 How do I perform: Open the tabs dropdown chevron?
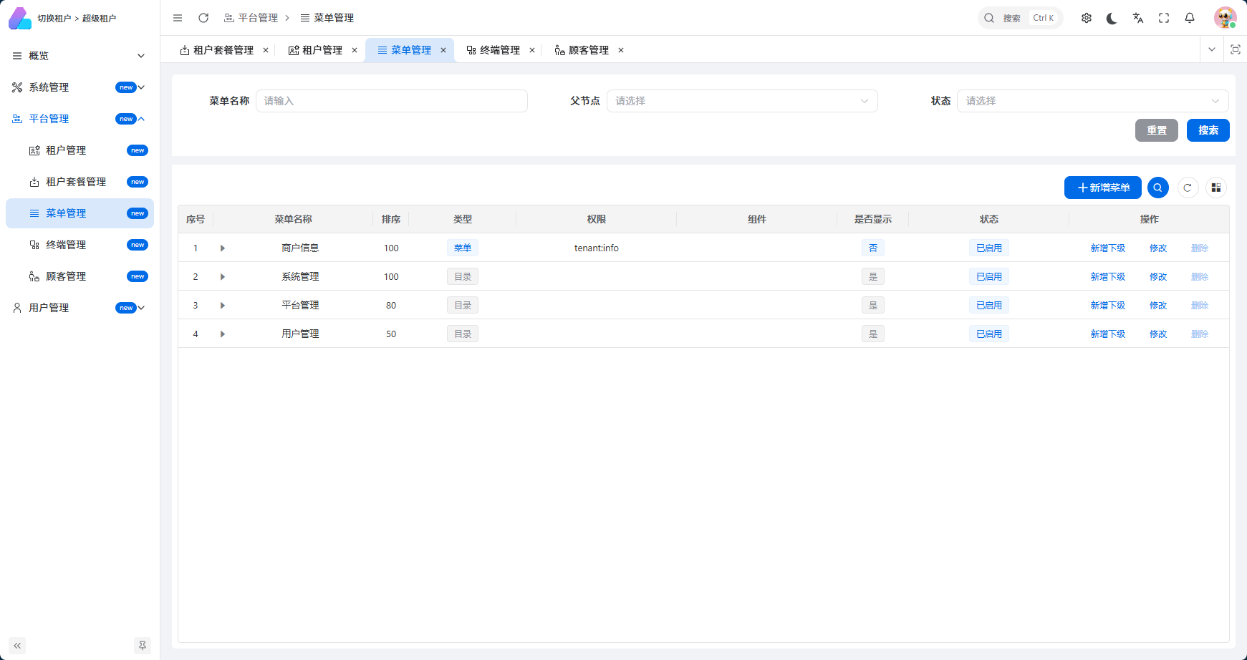(1212, 49)
